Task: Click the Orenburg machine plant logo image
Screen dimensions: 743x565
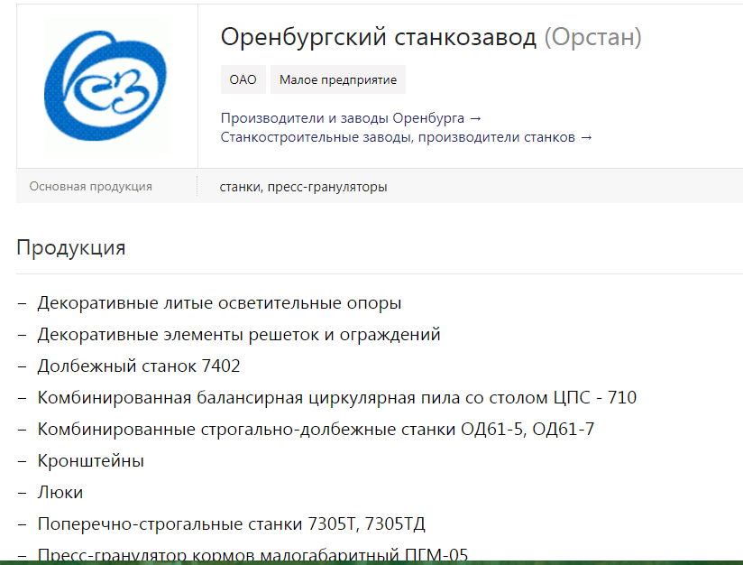Action: (x=106, y=86)
